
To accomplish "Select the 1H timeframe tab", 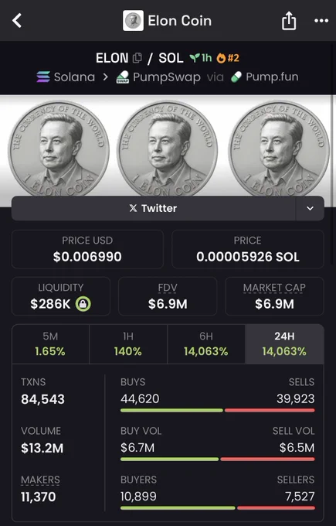I will coord(128,344).
